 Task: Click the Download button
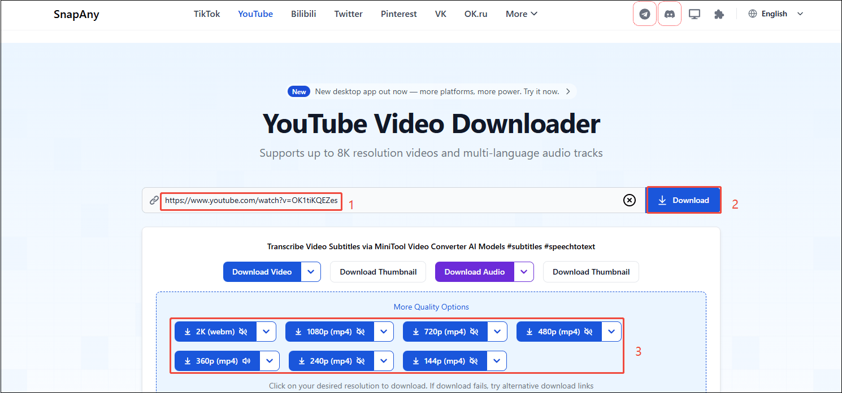click(684, 200)
